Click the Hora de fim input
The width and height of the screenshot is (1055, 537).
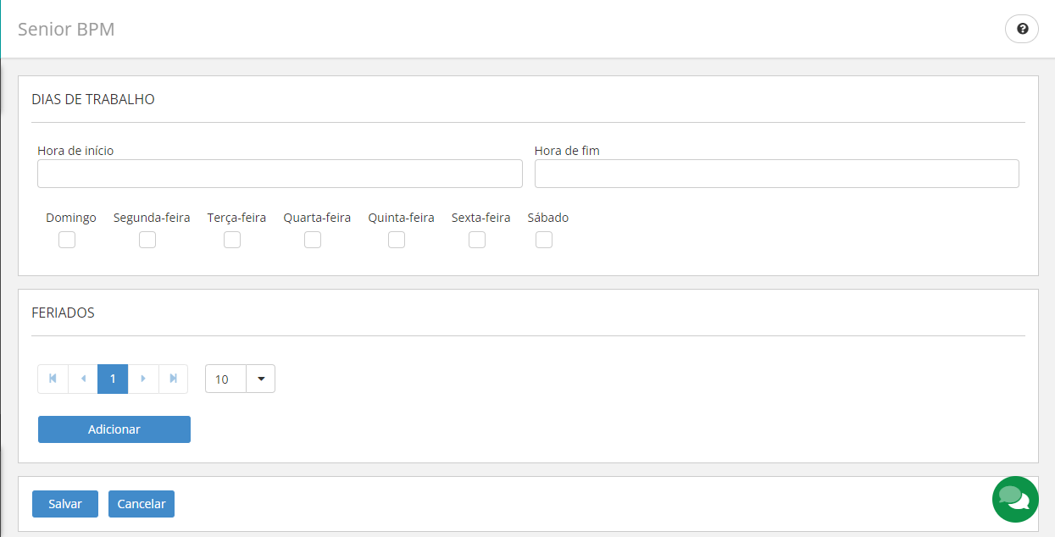click(776, 174)
